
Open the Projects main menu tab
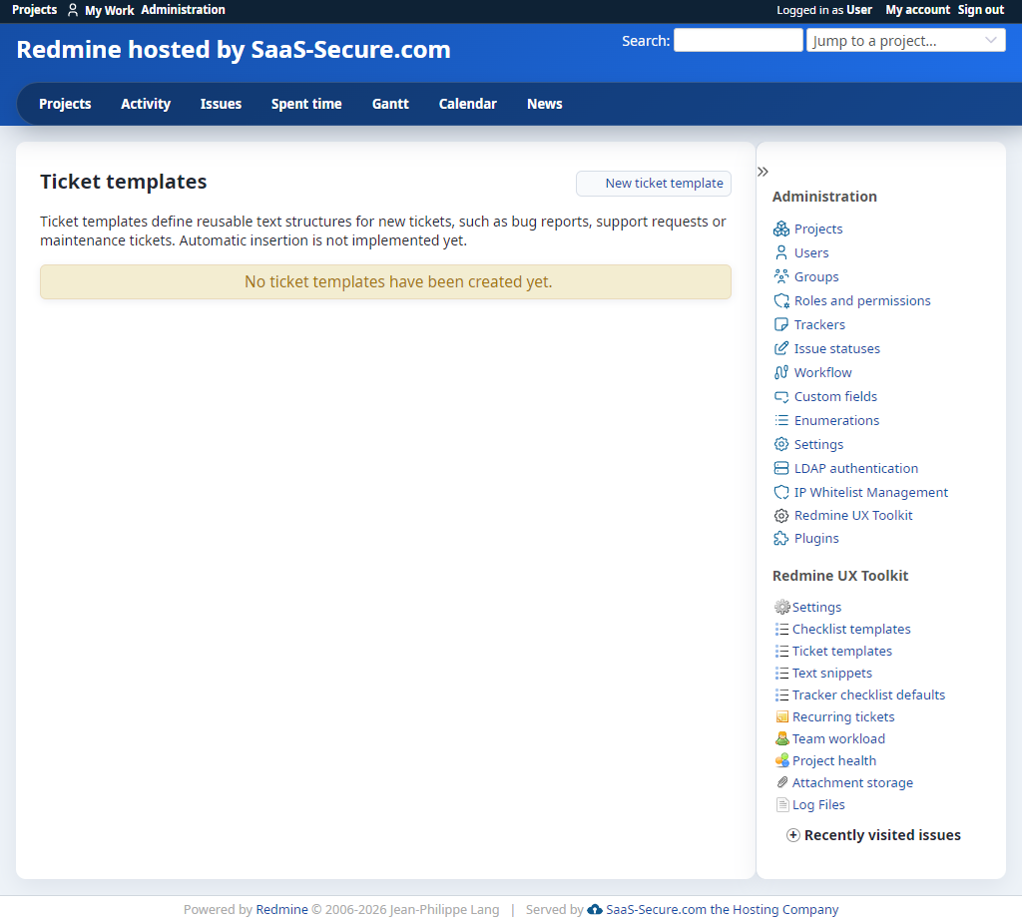(65, 104)
